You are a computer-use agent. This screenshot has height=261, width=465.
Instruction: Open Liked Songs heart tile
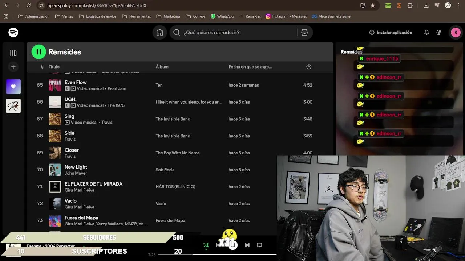click(13, 87)
